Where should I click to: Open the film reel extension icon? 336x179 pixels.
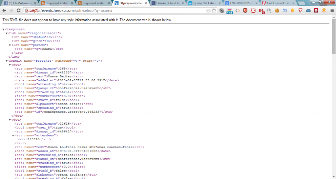tap(222, 10)
